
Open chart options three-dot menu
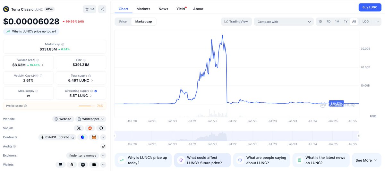377,21
